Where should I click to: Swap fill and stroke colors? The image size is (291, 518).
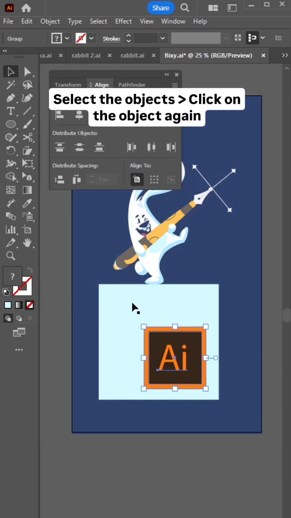tap(30, 270)
